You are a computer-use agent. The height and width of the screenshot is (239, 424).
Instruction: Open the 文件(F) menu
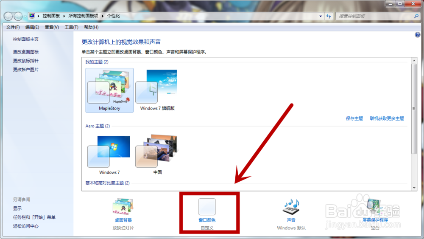pos(13,27)
